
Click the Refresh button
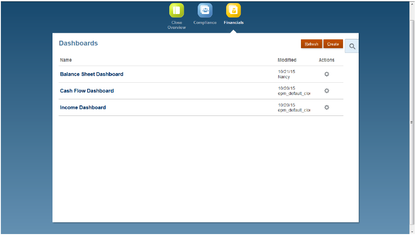coord(311,44)
